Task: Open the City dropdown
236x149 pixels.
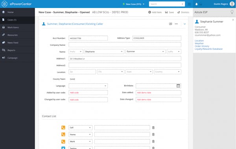Action: pos(111,72)
